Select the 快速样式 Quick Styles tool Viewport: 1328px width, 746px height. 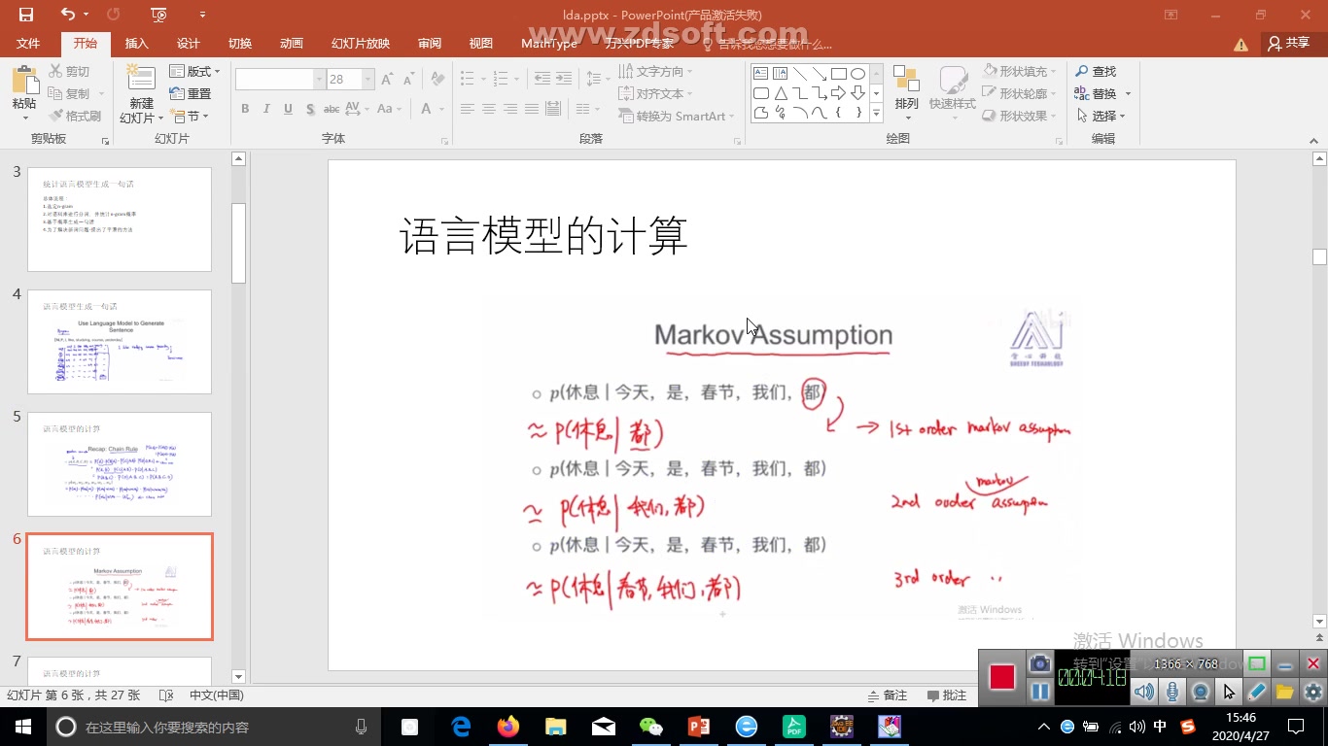point(952,92)
